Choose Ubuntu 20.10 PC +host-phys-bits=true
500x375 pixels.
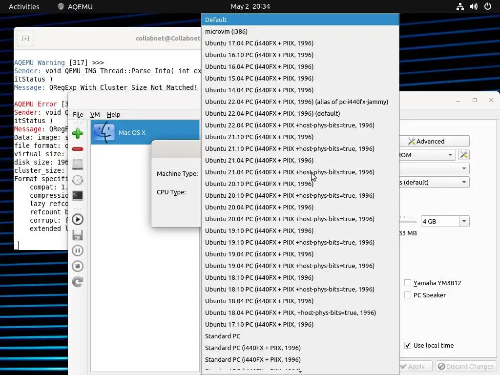[300, 195]
